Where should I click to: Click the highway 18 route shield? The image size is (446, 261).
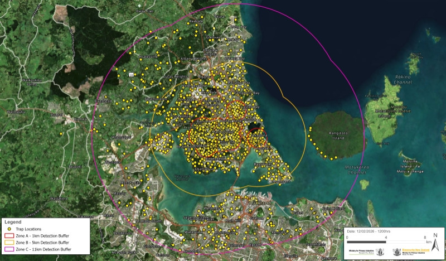tap(131, 75)
